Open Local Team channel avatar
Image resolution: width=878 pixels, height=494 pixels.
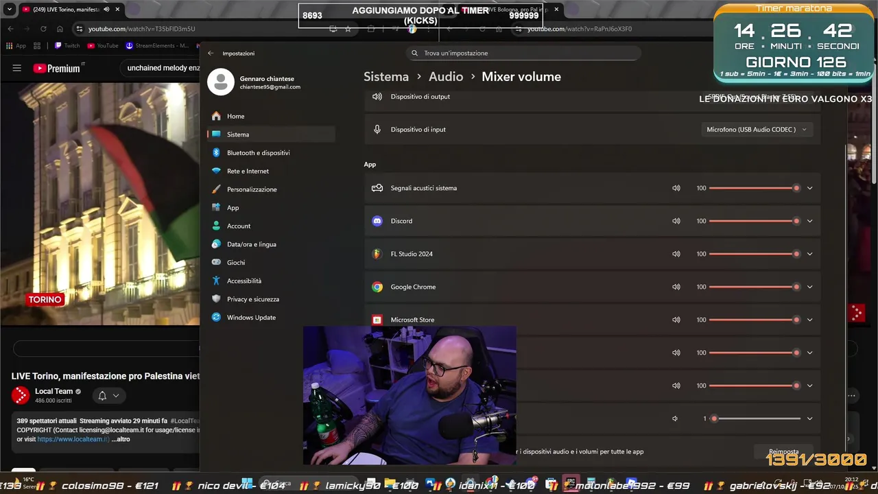click(21, 395)
